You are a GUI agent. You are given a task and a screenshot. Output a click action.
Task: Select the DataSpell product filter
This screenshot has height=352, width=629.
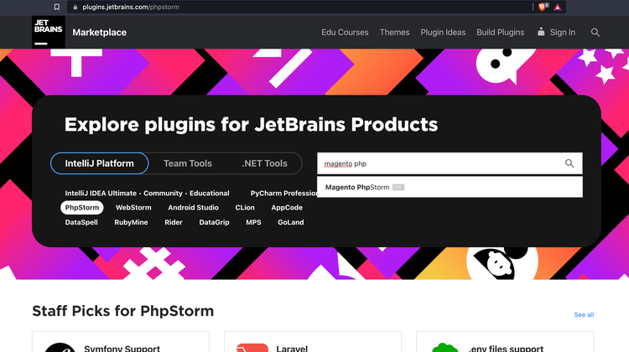(81, 222)
